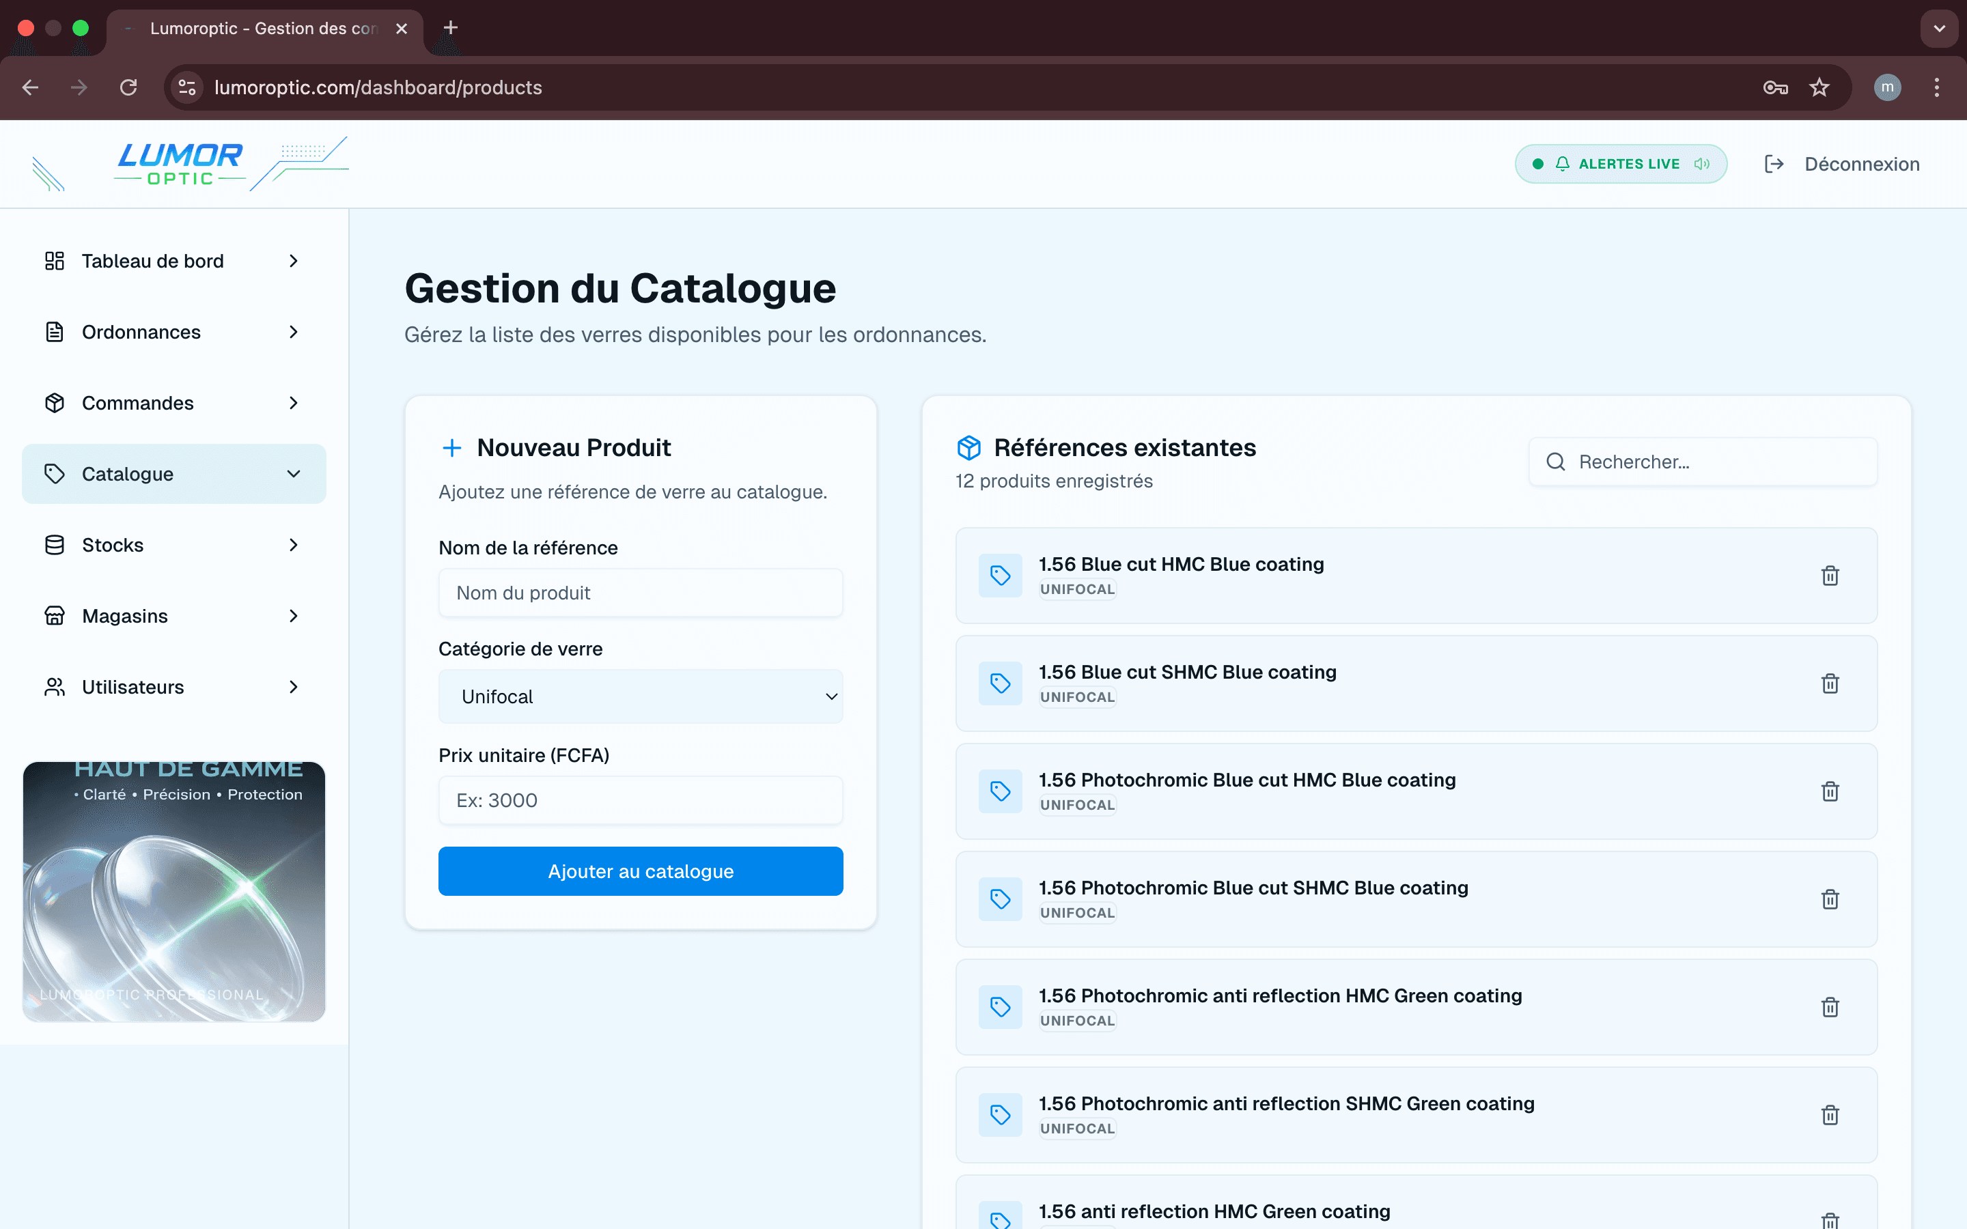Image resolution: width=1967 pixels, height=1229 pixels.
Task: Open Ordonnances menu item
Action: [174, 332]
